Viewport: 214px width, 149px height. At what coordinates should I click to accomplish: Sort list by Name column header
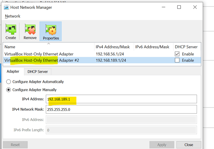pos(48,47)
